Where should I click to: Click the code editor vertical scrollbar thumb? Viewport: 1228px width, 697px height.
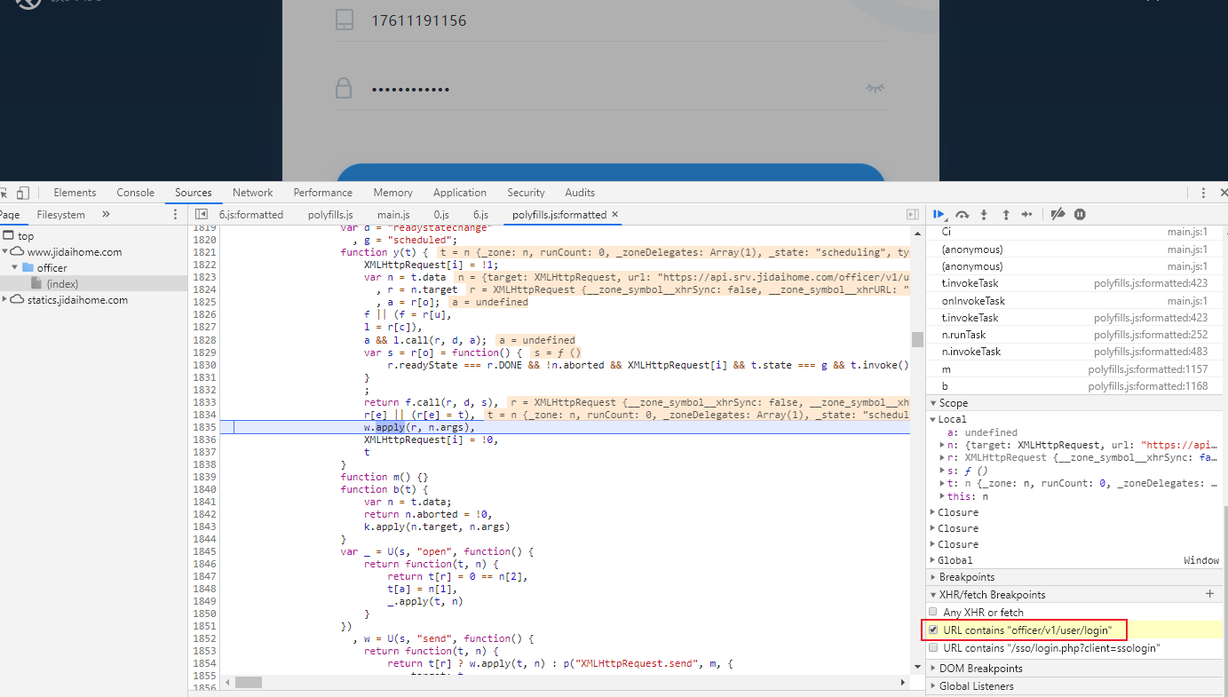coord(916,339)
